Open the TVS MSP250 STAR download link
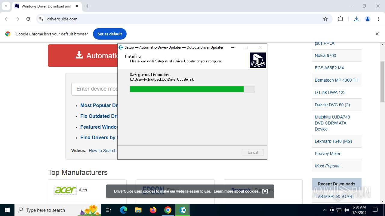This screenshot has height=216, width=385. [334, 196]
